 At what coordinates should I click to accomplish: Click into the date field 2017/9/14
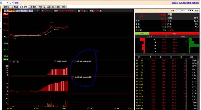point(181,11)
